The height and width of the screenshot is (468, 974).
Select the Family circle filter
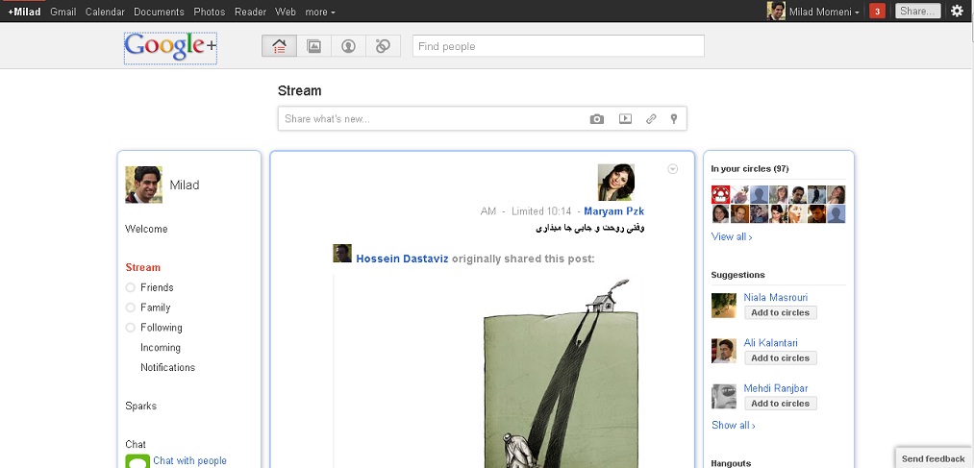click(x=148, y=308)
